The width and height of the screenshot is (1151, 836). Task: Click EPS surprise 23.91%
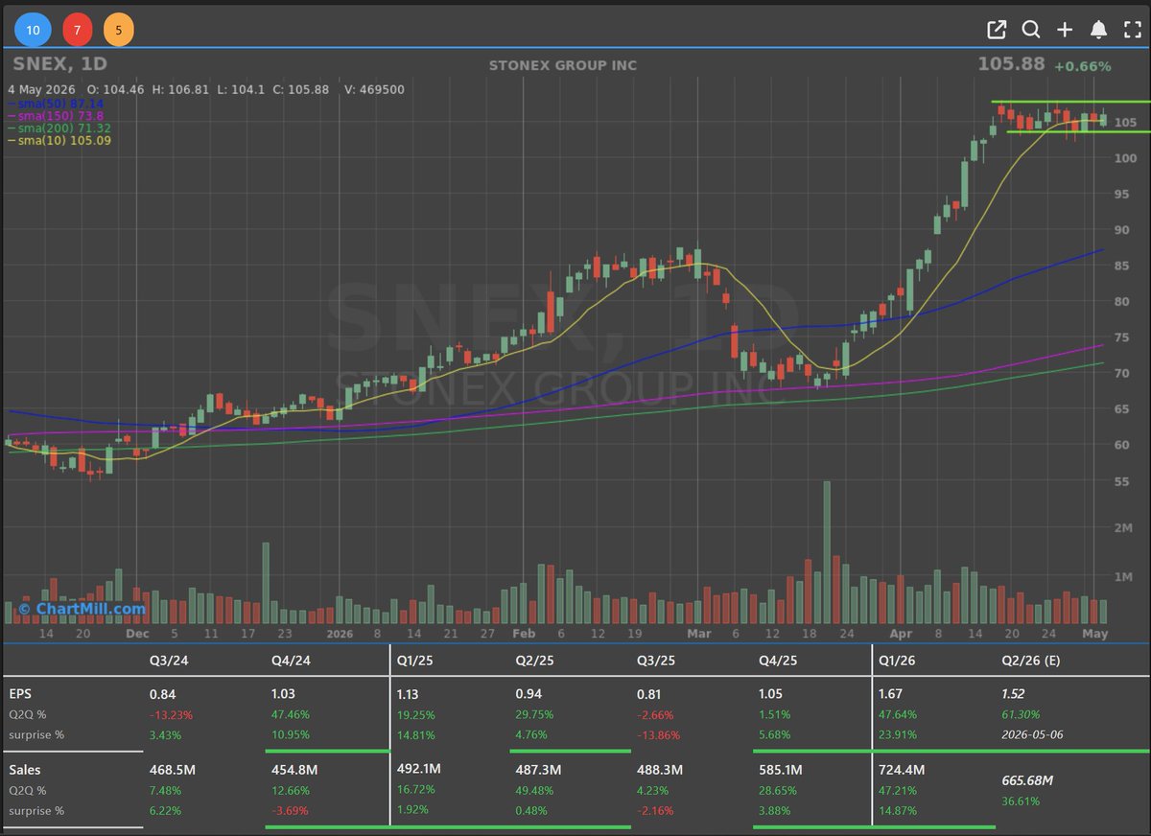(x=898, y=734)
